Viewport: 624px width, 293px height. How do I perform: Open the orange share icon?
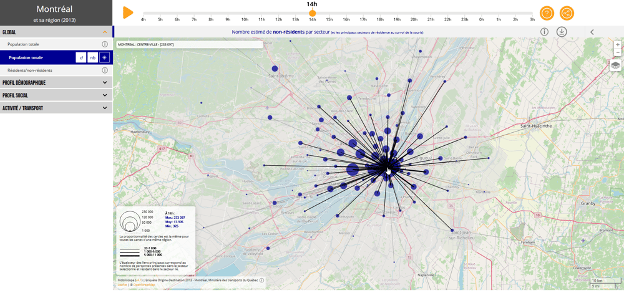[567, 13]
